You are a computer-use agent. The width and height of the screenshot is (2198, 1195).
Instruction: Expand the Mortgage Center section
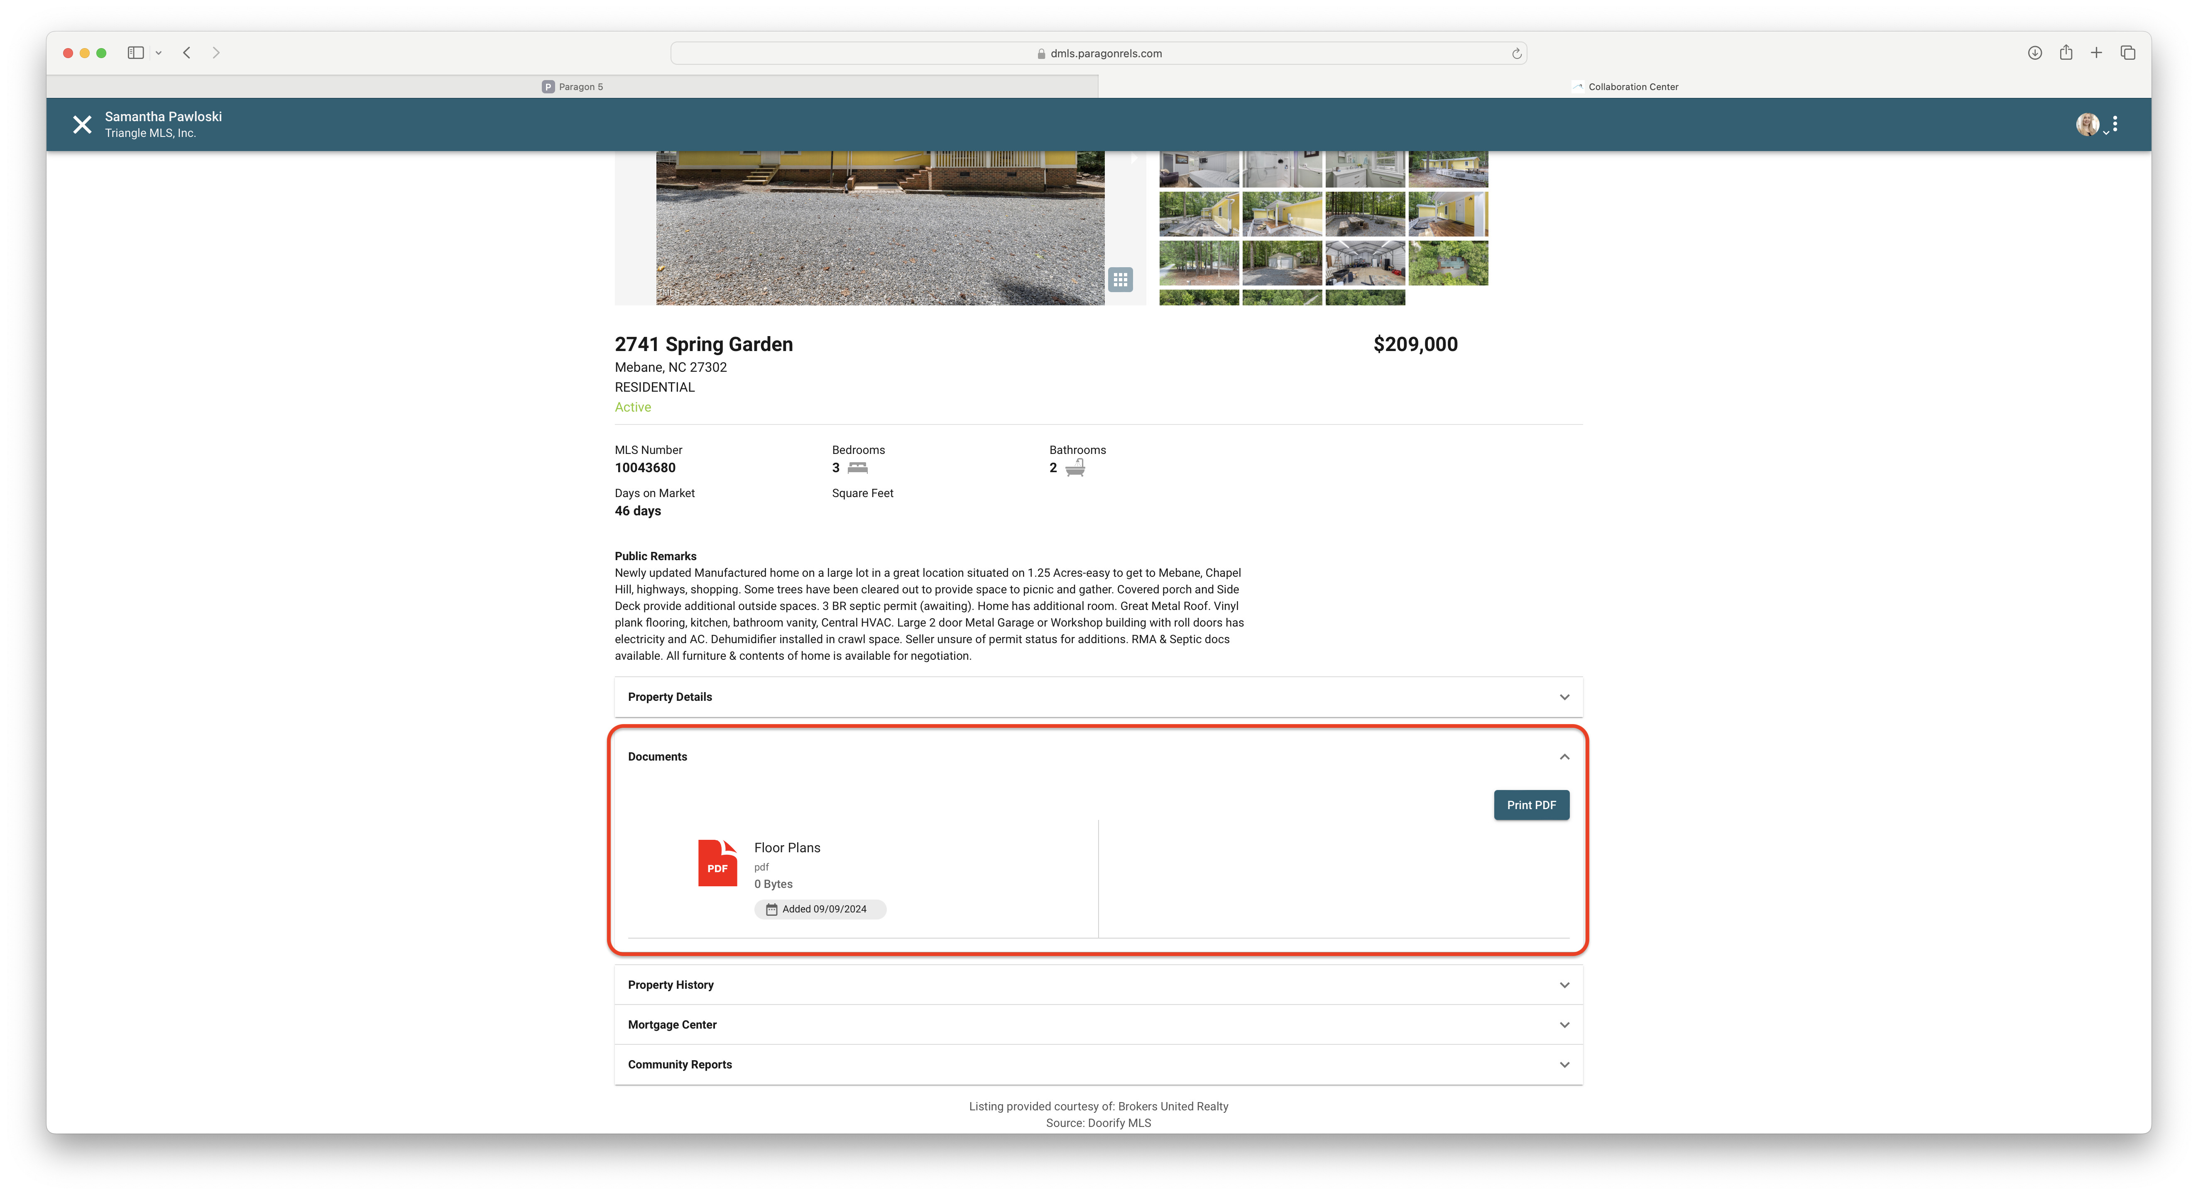point(1098,1024)
